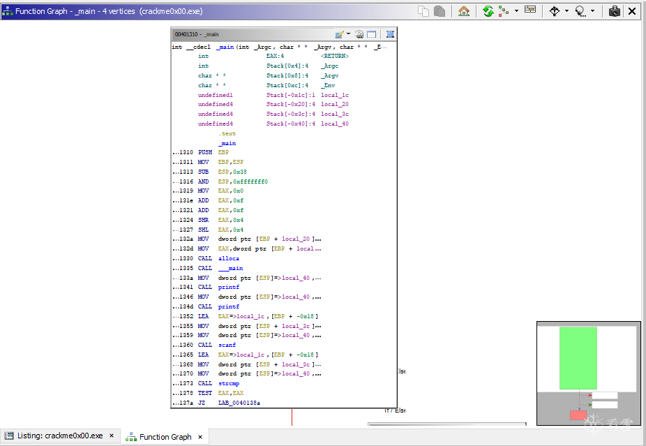
Task: Set the _main block background color icon
Action: [x=339, y=34]
